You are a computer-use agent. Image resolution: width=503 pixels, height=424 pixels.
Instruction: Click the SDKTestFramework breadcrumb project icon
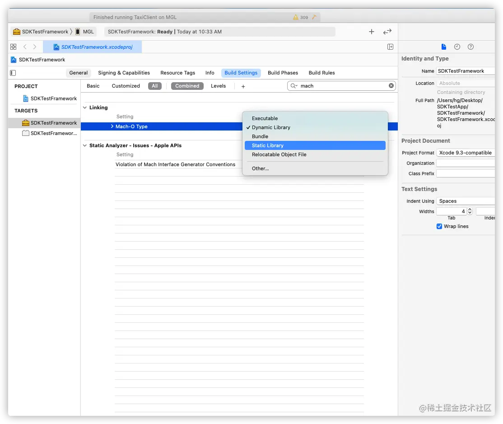(x=14, y=60)
